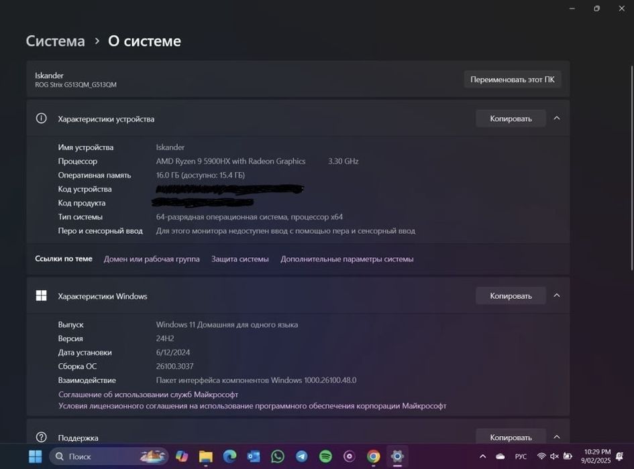The height and width of the screenshot is (469, 634).
Task: Click the Имя устройства value Iskander
Action: click(x=170, y=147)
